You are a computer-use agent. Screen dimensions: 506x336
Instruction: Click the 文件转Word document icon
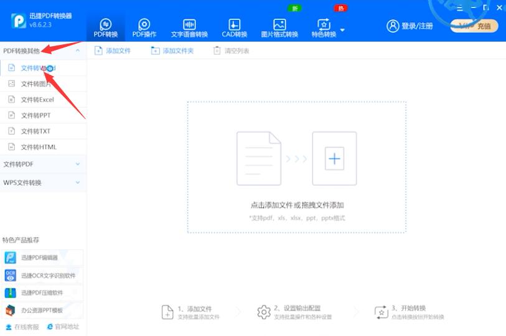coord(12,67)
